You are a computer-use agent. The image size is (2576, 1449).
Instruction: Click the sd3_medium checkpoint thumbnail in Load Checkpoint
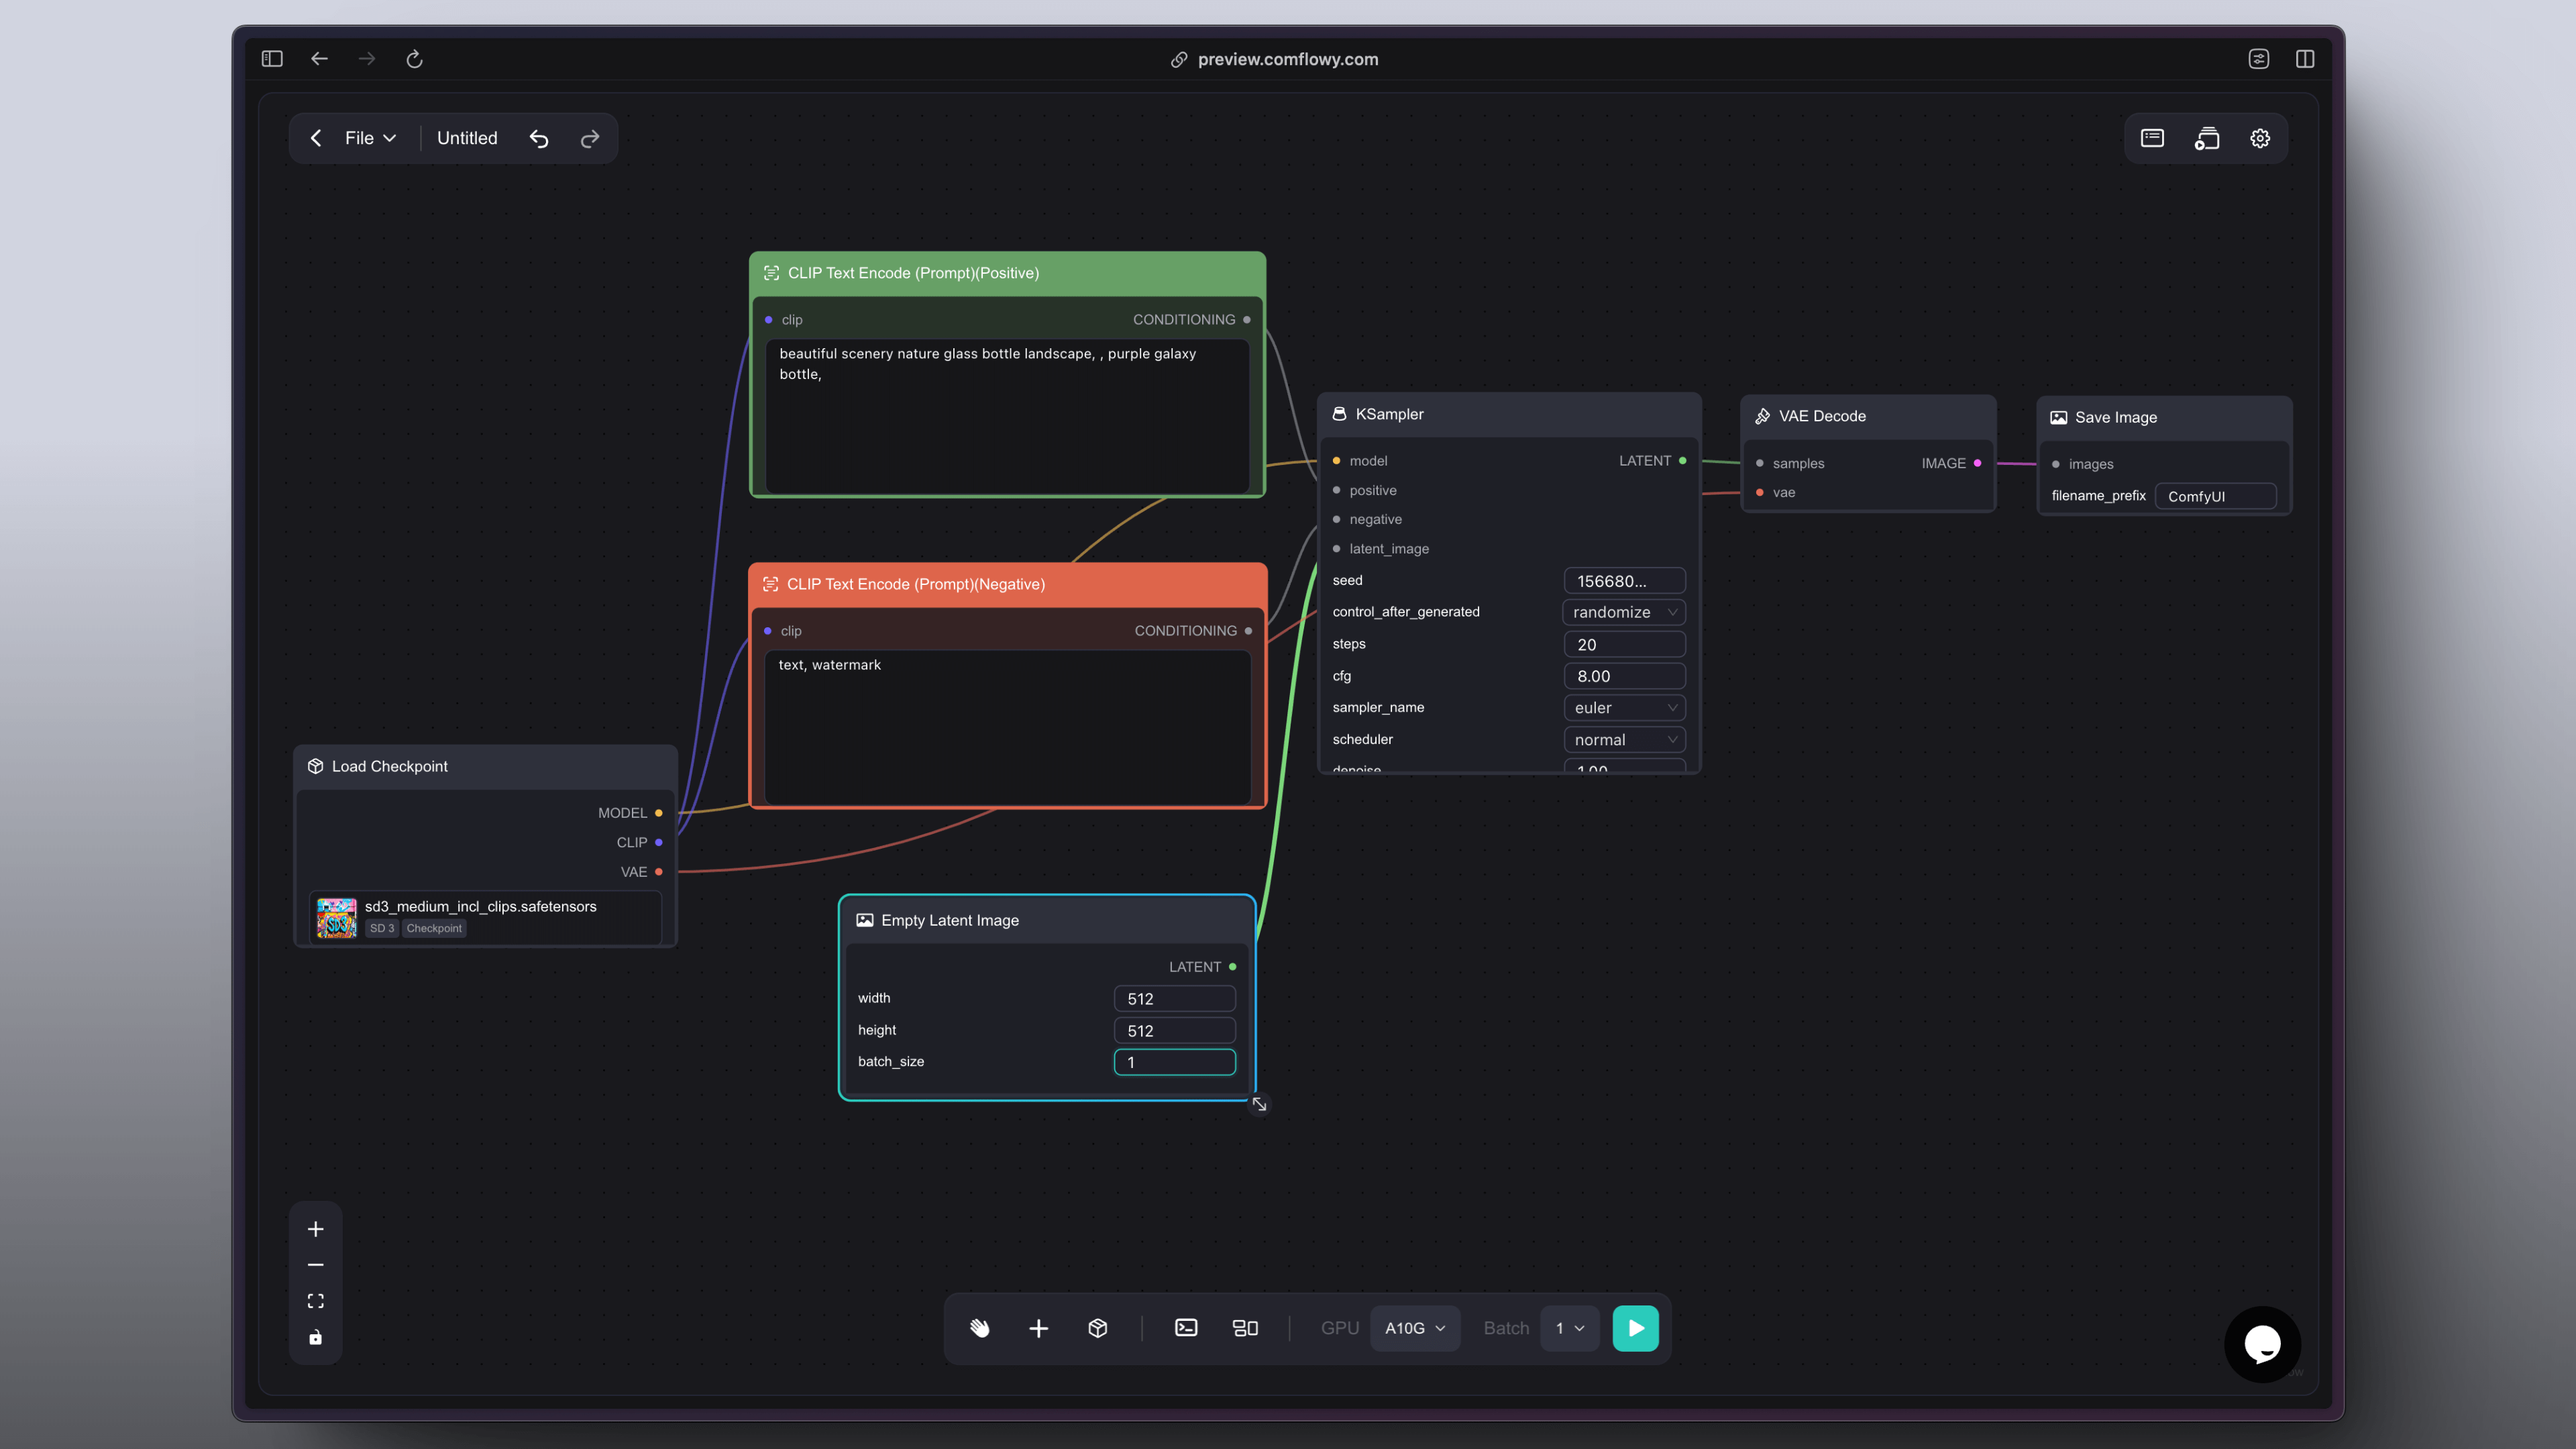point(336,917)
